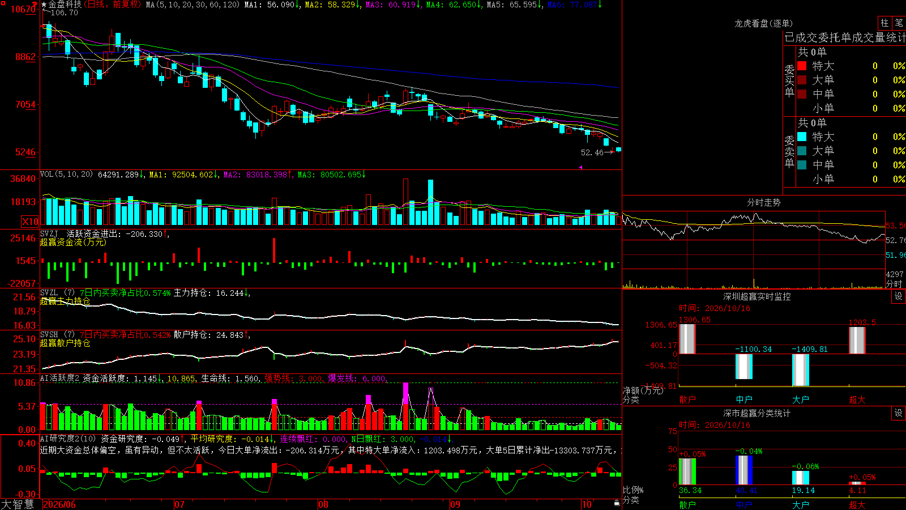Click the 52.46 low price annotation
The height and width of the screenshot is (510, 906).
tap(592, 152)
